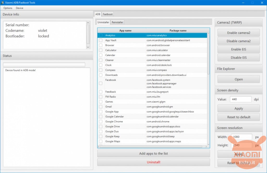The width and height of the screenshot is (267, 173).
Task: Mark the Facebook app checkbox
Action: [x=101, y=83]
